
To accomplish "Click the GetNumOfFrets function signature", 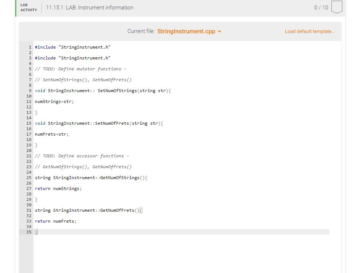I will [x=87, y=210].
